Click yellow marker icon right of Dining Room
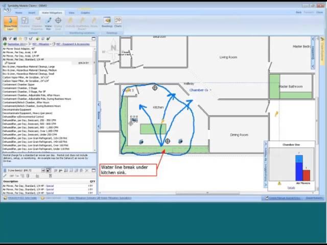This screenshot has width=327, height=245. click(x=276, y=114)
